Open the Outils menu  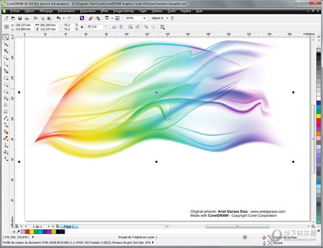pos(171,11)
